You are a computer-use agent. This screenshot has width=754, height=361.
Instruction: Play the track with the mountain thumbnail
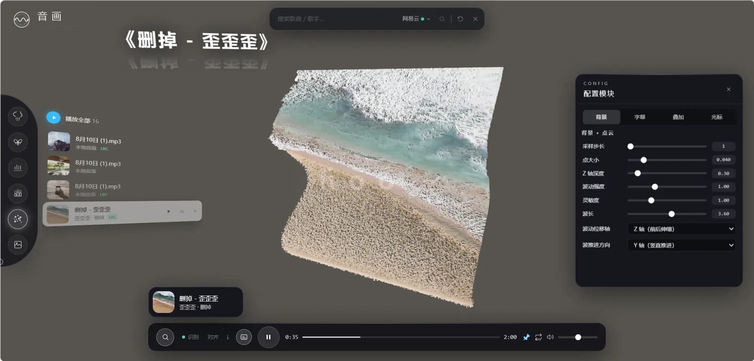coord(59,141)
